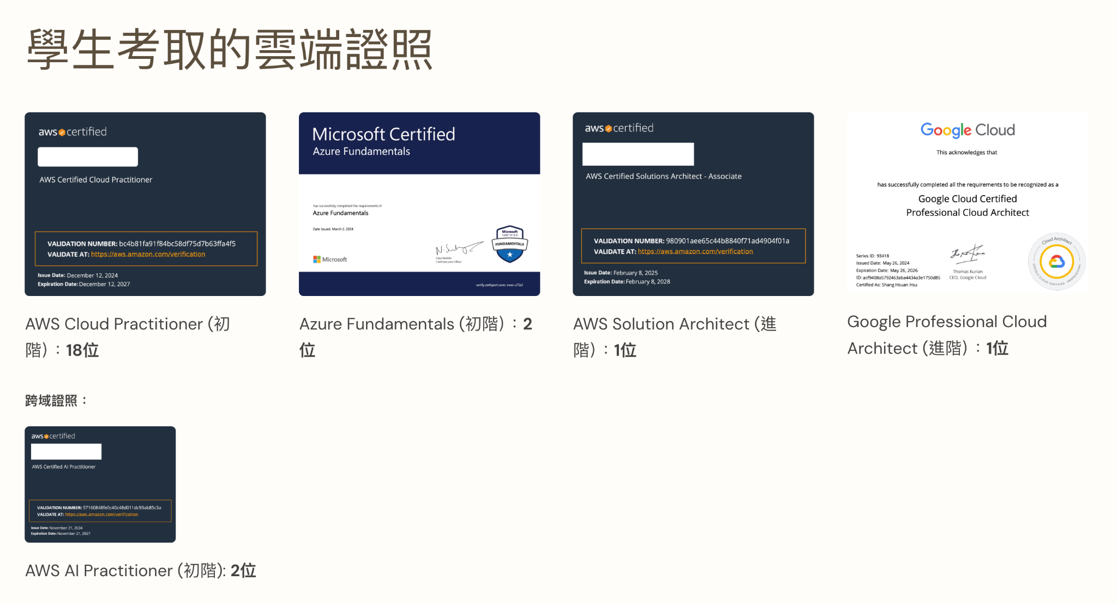The height and width of the screenshot is (604, 1117).
Task: Click the Cloud Architect circular badge
Action: 1056,262
